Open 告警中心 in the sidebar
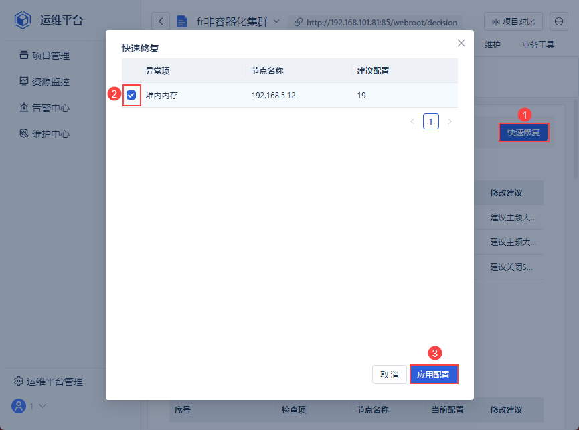The width and height of the screenshot is (579, 430). [44, 108]
